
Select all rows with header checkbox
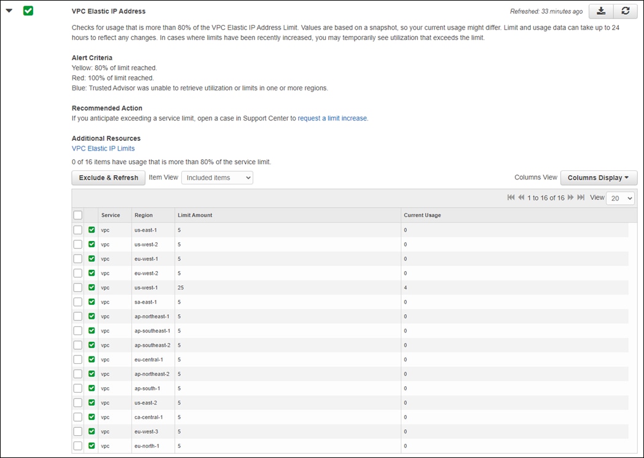click(x=77, y=215)
